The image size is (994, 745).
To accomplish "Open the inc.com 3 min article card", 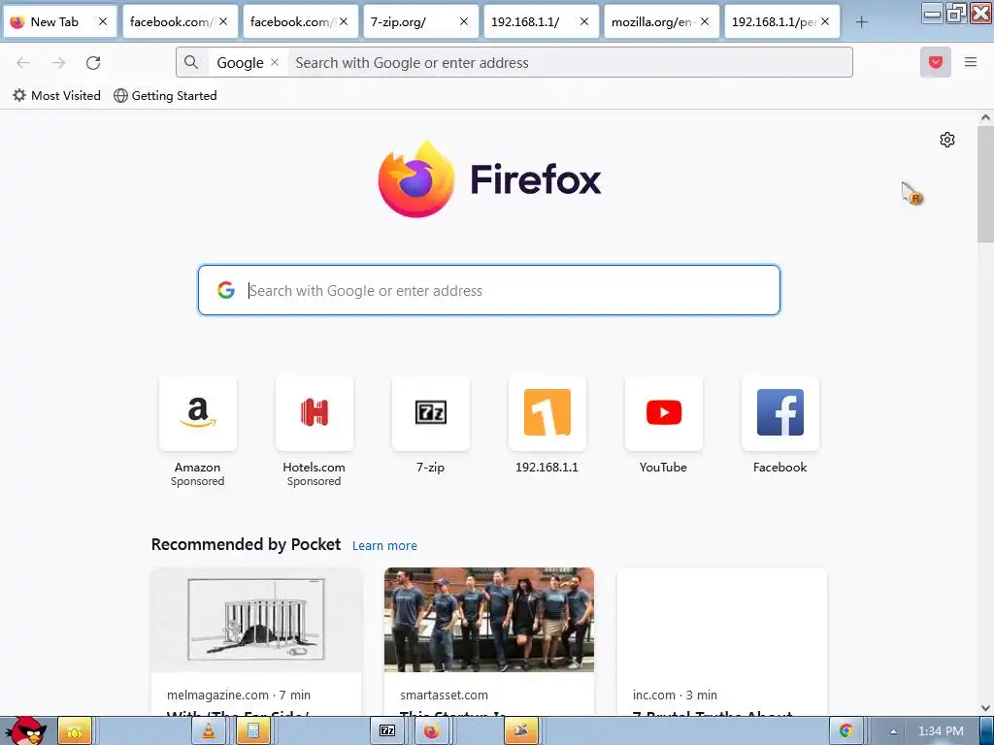I will coord(721,642).
